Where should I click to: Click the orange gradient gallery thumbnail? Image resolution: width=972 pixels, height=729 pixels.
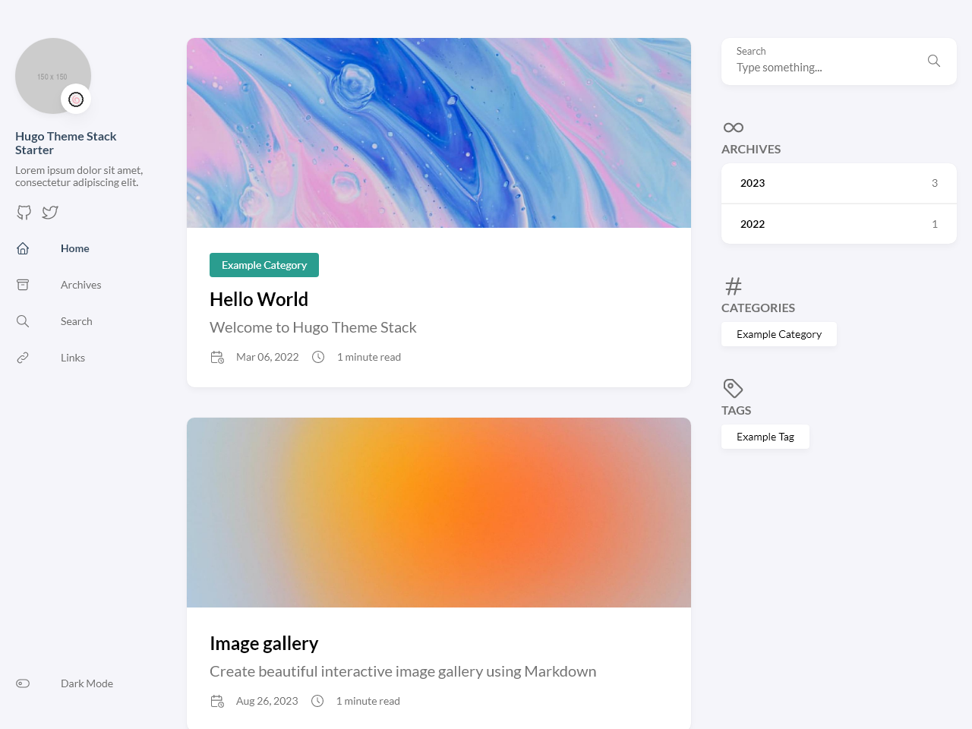pos(439,513)
